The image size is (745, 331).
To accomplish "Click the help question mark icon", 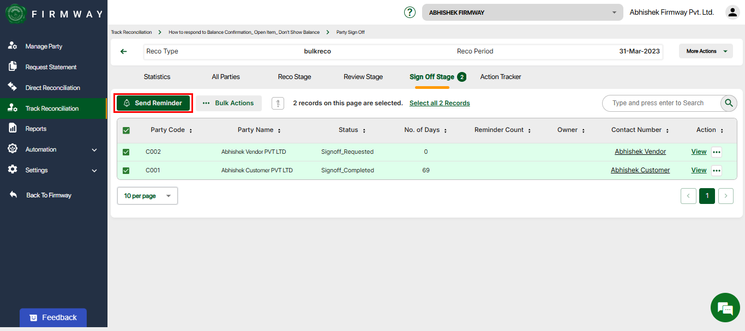I will (x=410, y=13).
